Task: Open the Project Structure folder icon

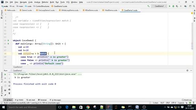Action: coord(186,6)
